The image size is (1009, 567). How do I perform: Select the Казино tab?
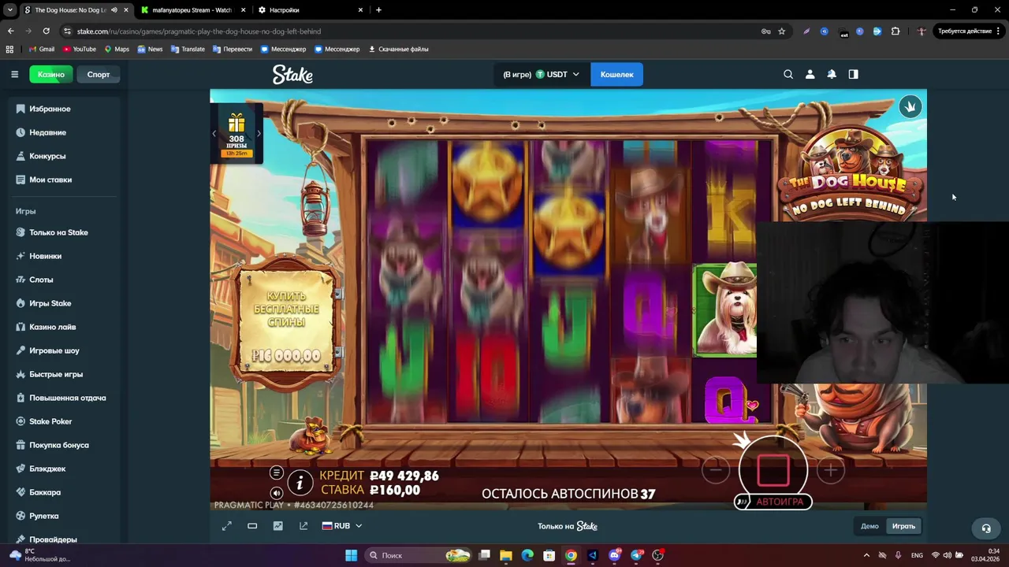point(51,74)
